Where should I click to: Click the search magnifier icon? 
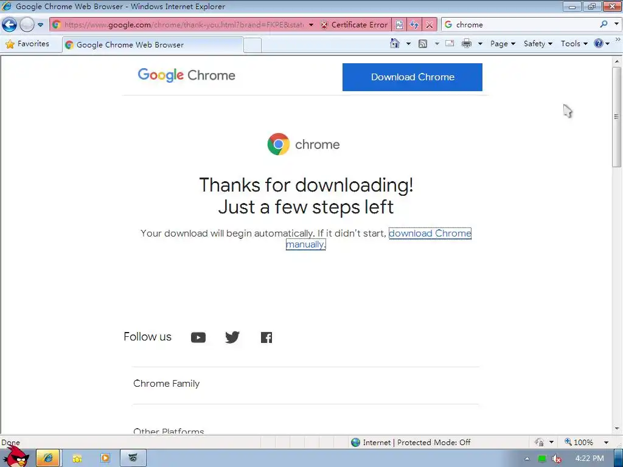coord(604,24)
